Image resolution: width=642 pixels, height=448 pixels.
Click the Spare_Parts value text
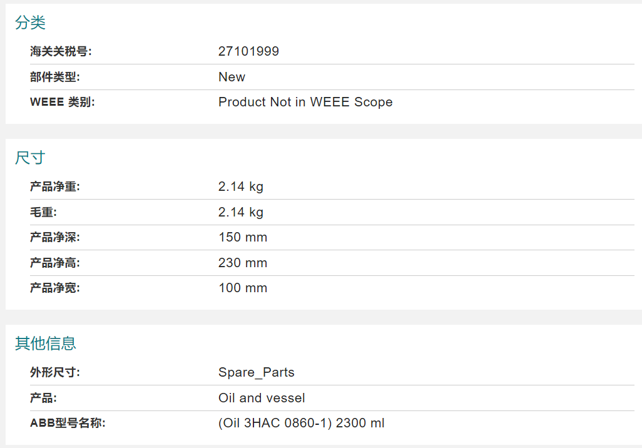point(257,372)
